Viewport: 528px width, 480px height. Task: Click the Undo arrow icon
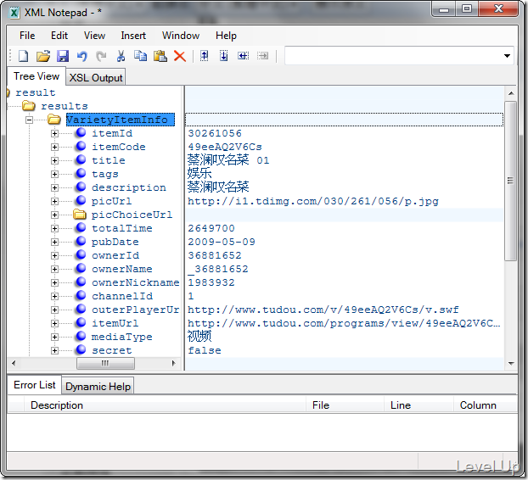[x=81, y=56]
